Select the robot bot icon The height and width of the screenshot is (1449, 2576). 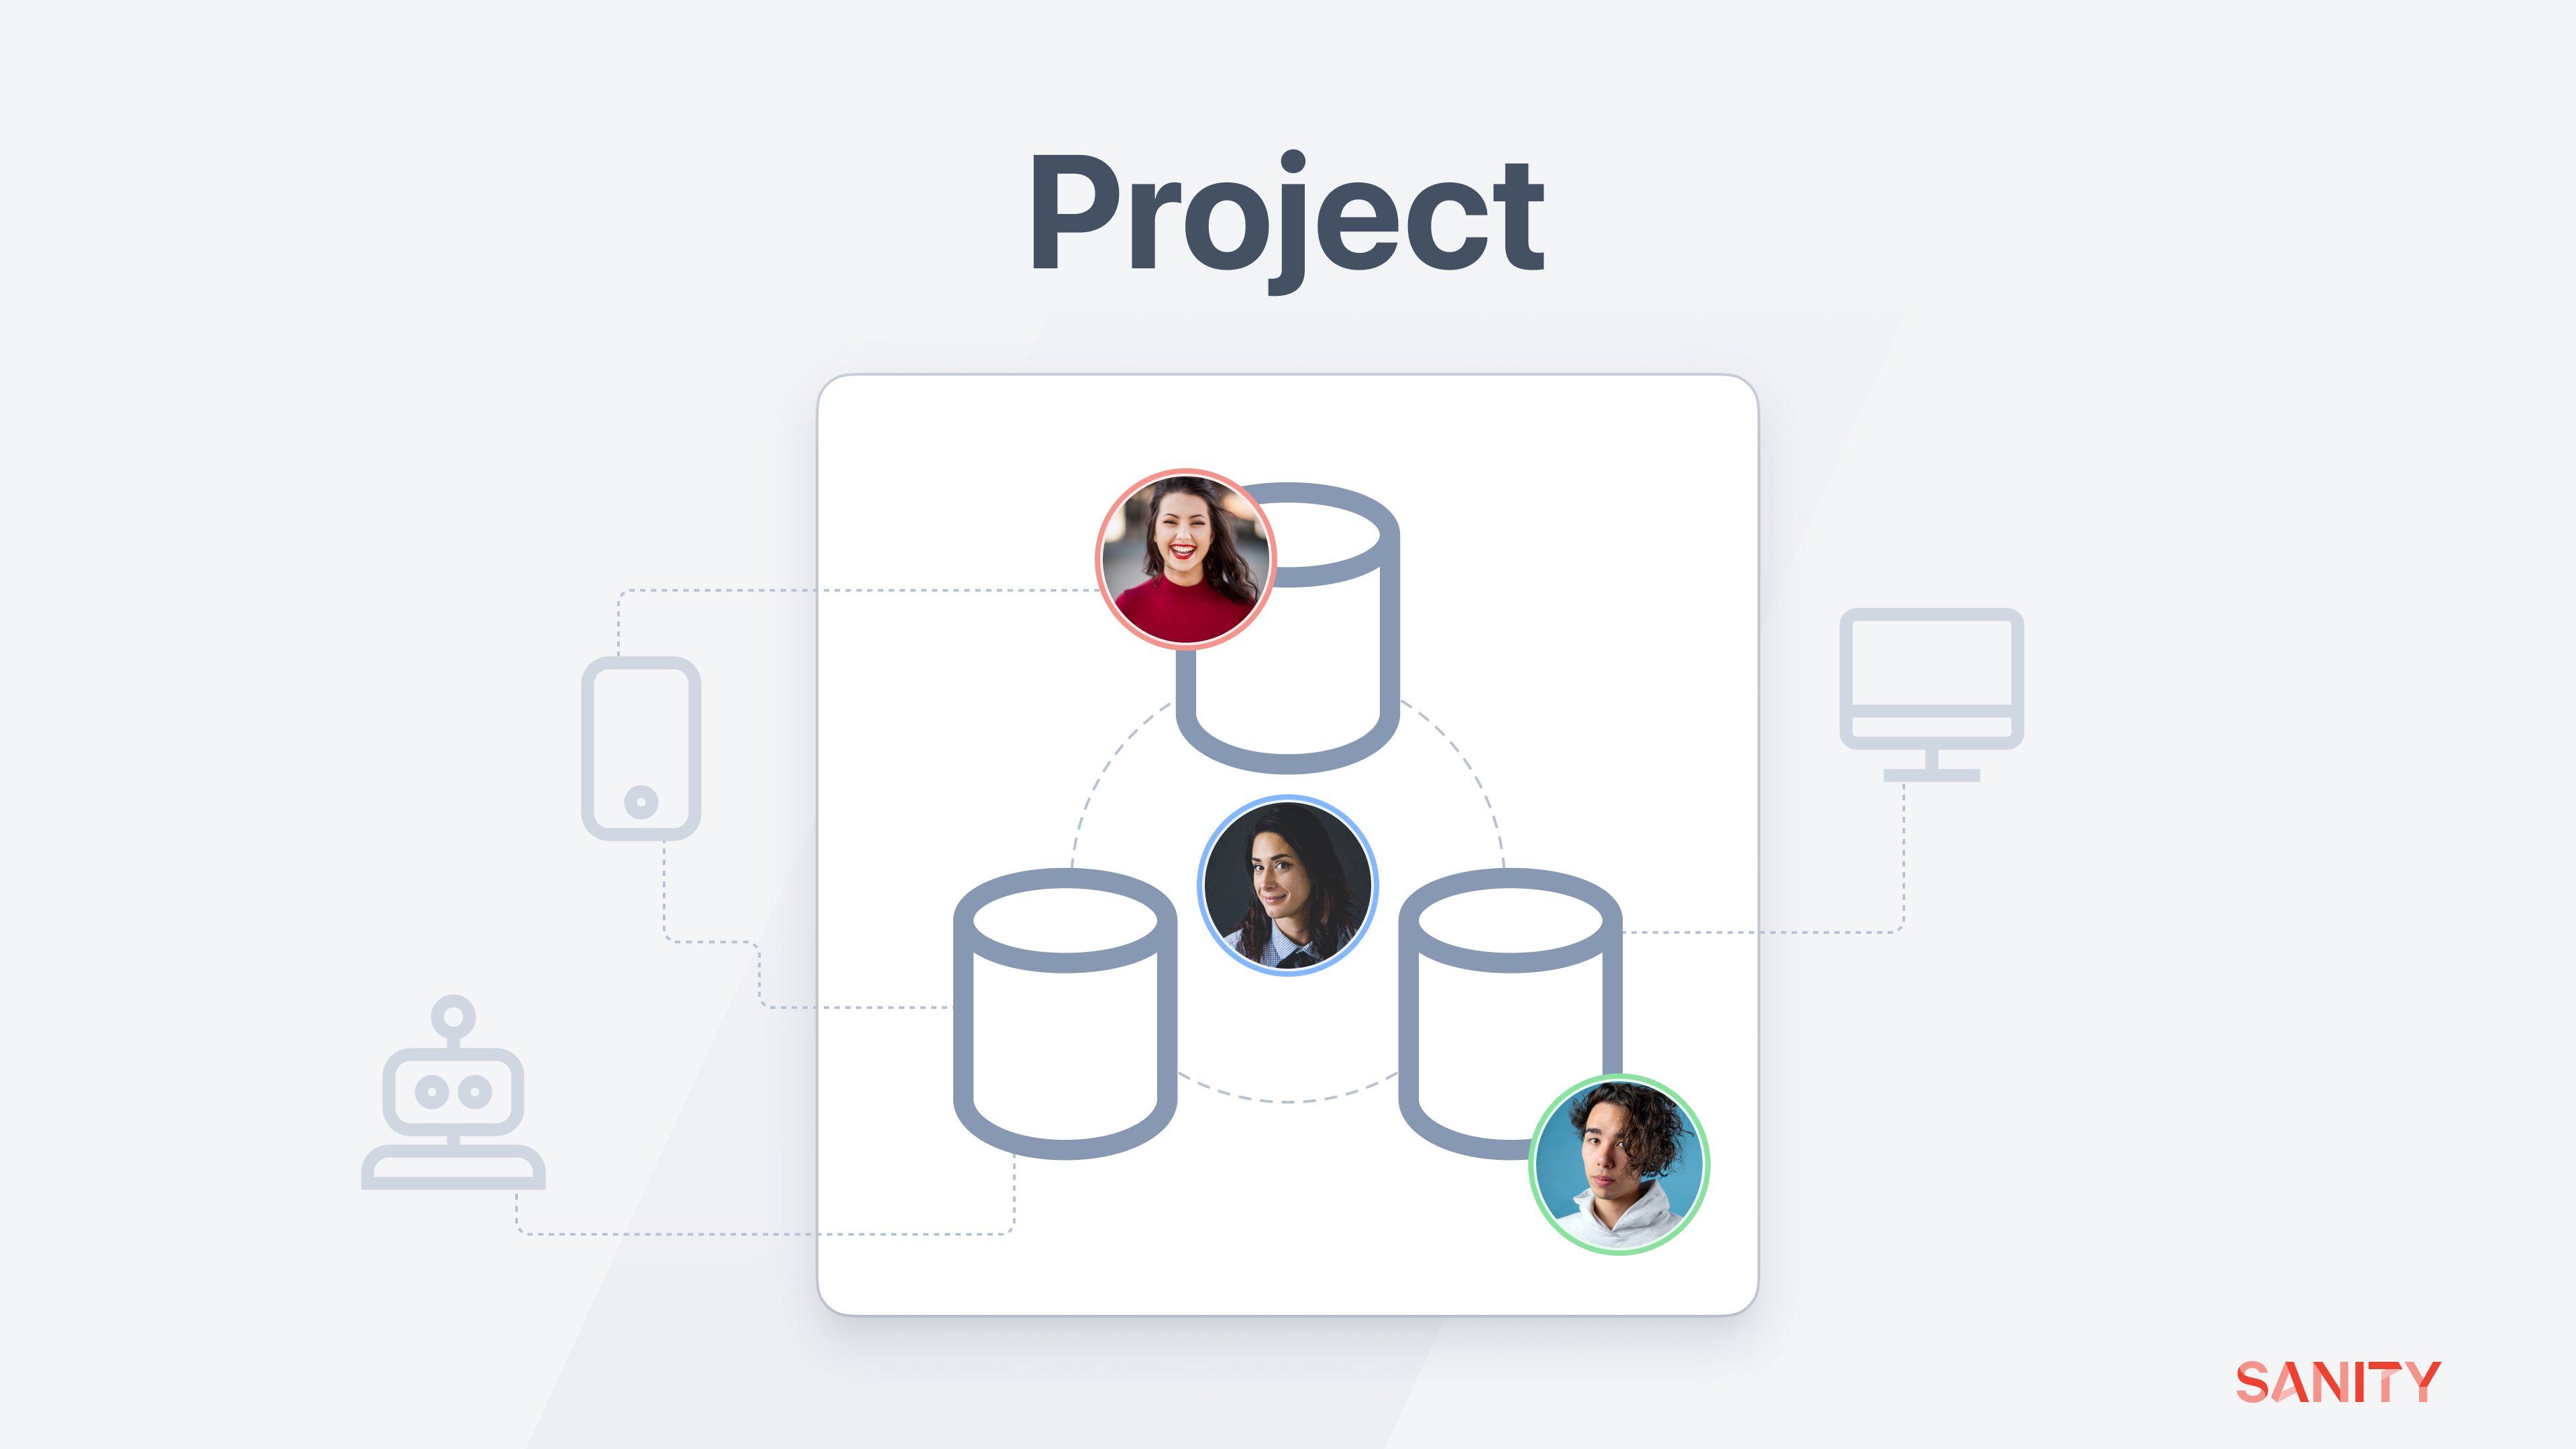tap(453, 1092)
